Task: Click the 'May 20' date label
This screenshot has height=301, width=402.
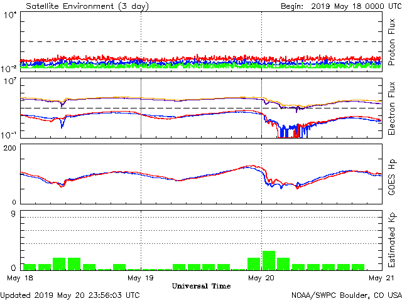Action: [261, 278]
